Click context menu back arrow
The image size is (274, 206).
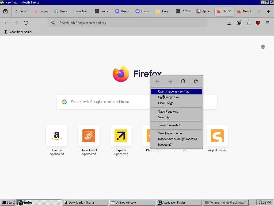pos(157,81)
